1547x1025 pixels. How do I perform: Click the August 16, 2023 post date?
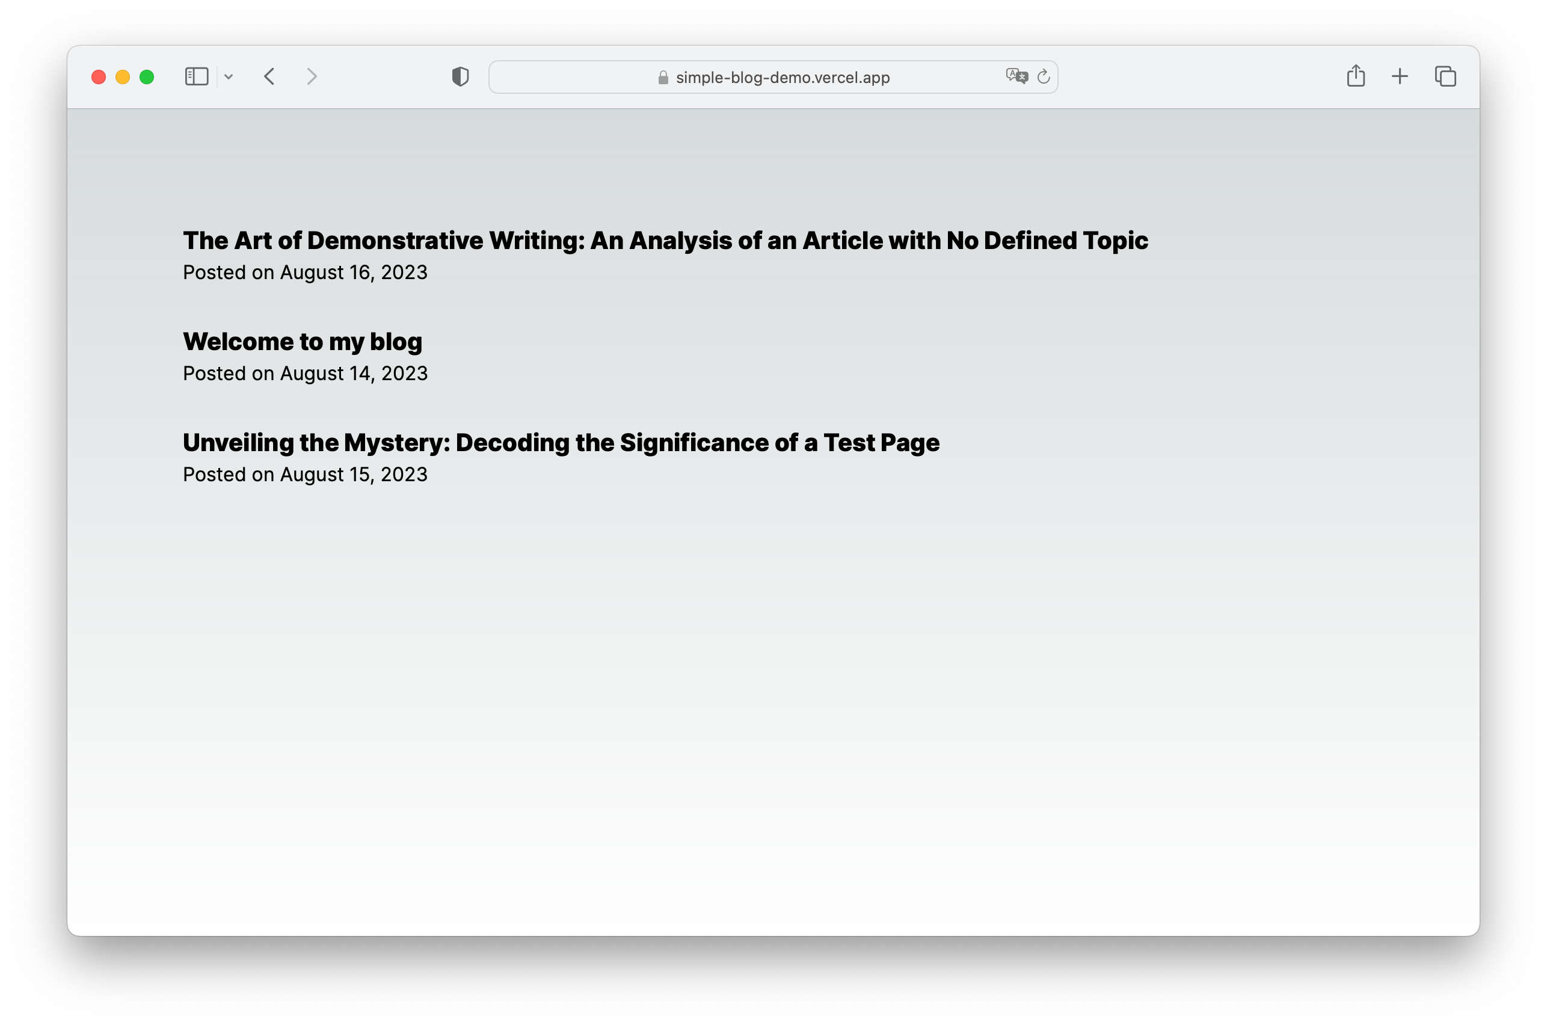pyautogui.click(x=304, y=272)
